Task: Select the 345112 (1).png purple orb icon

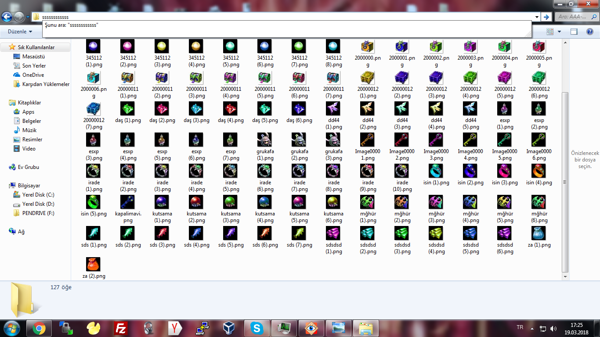Action: (94, 46)
